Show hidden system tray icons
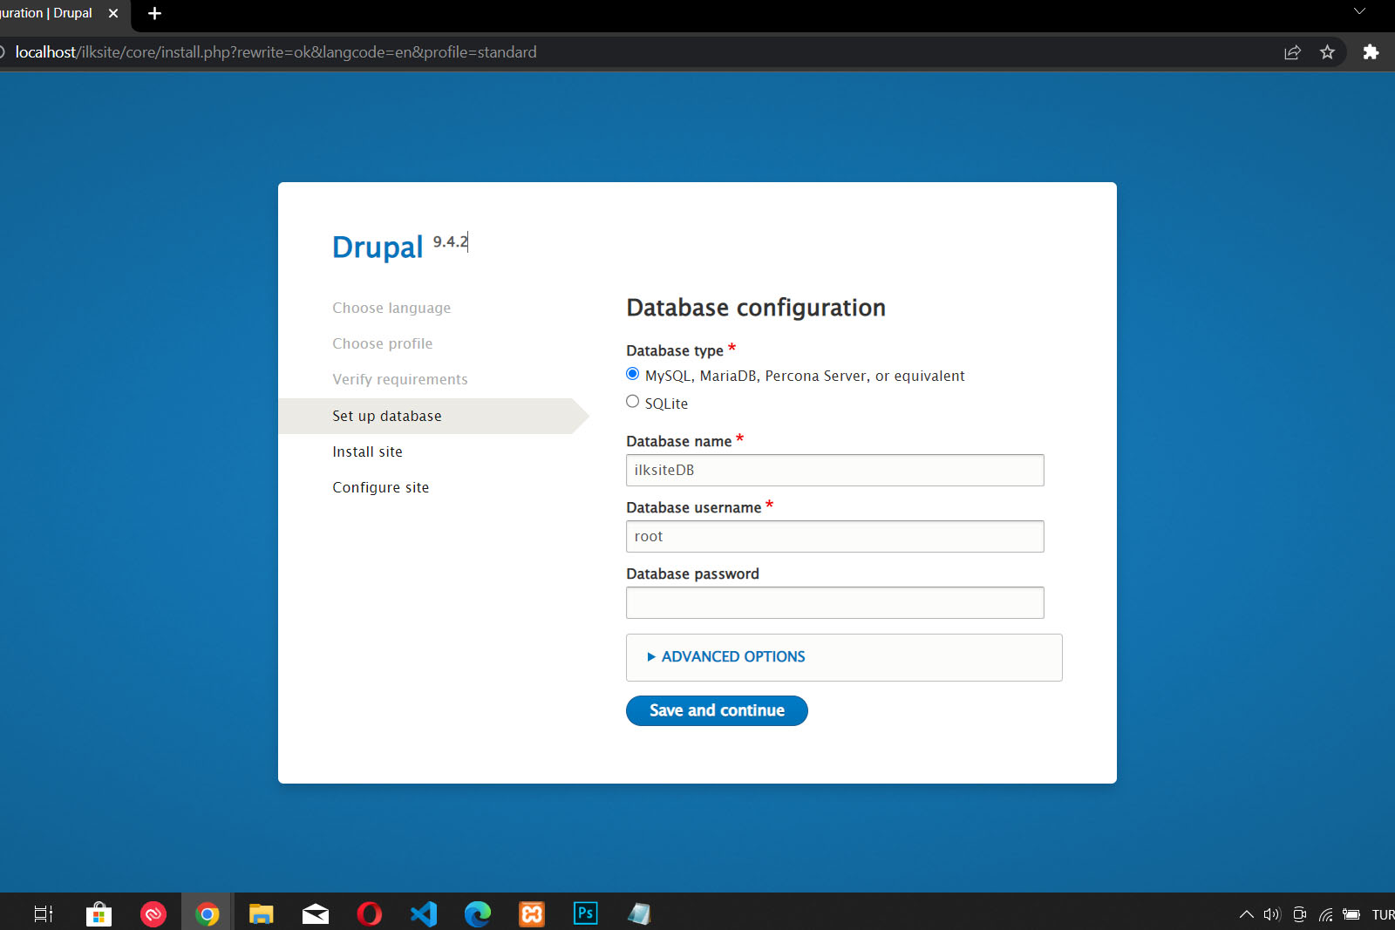The width and height of the screenshot is (1395, 930). pyautogui.click(x=1247, y=914)
